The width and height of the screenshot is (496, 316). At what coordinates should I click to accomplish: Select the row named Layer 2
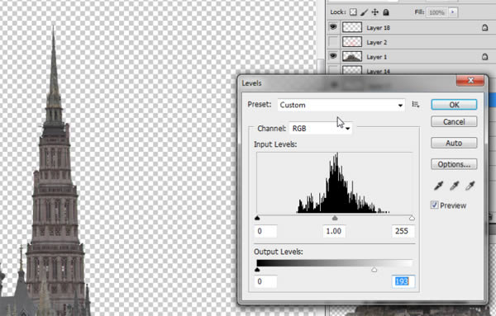(x=411, y=42)
